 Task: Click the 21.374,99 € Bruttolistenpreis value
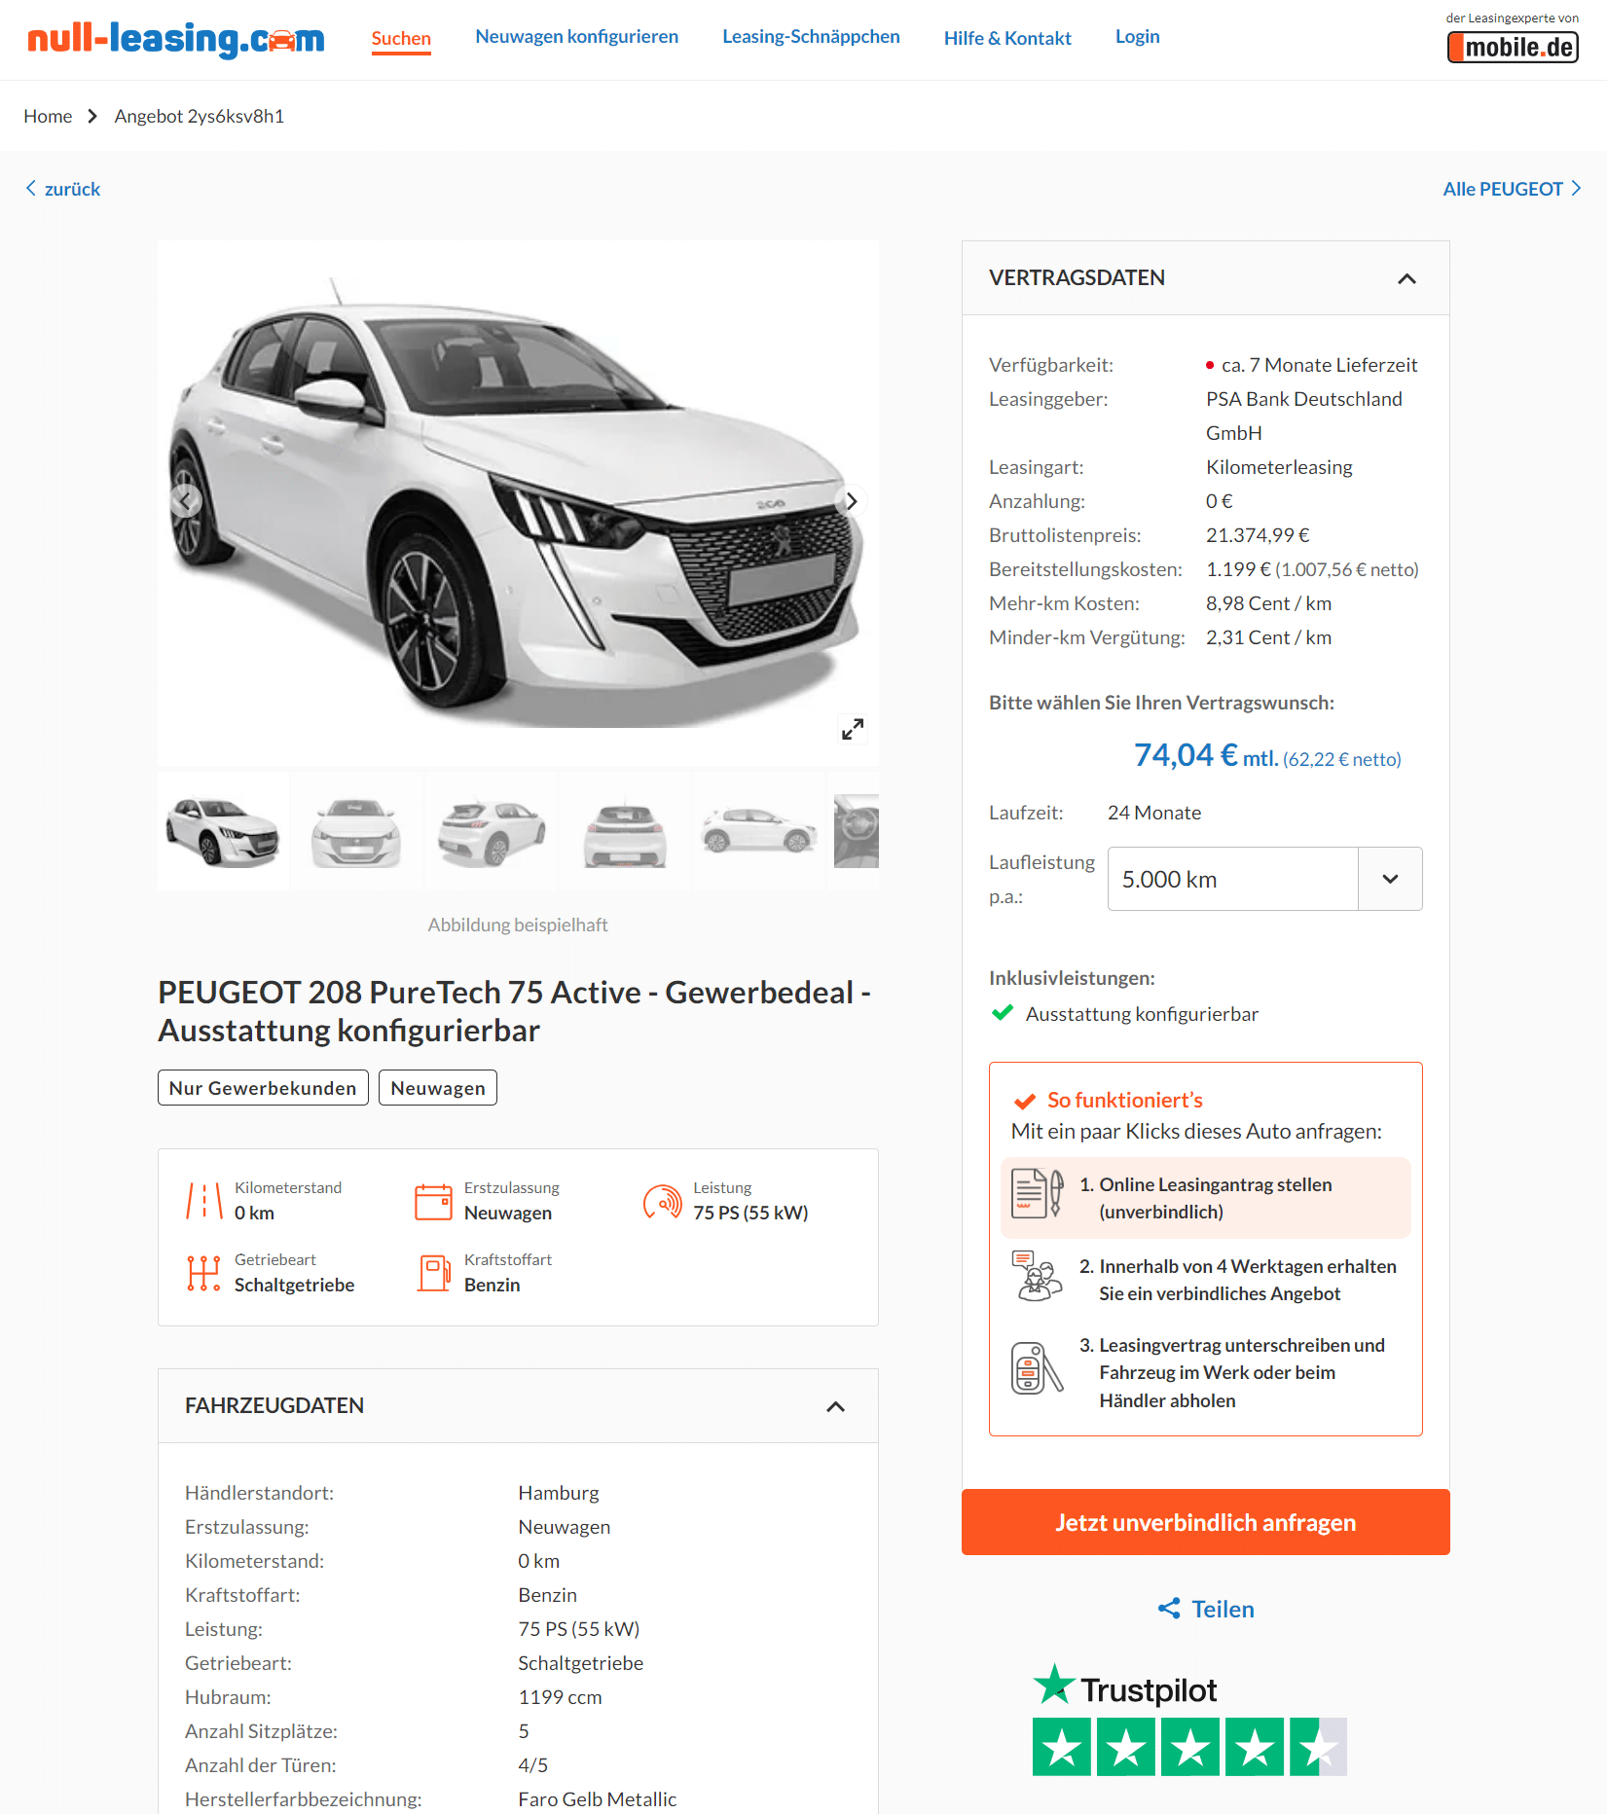click(1258, 535)
